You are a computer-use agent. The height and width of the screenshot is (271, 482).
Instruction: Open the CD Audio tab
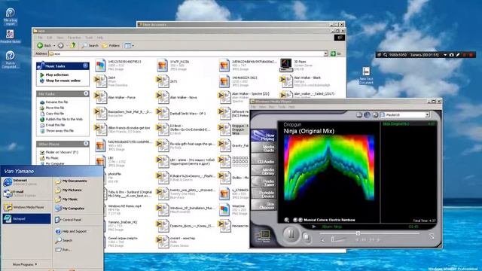pyautogui.click(x=264, y=160)
